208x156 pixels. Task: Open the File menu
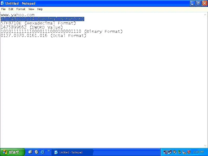[3, 9]
